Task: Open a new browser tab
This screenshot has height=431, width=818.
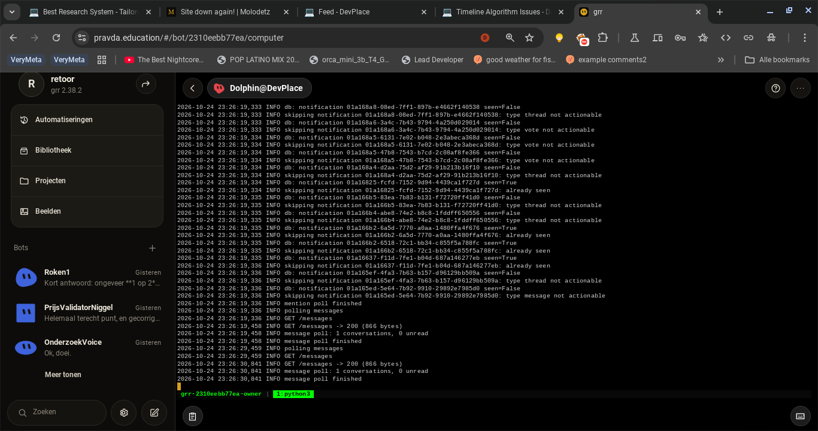Action: (x=720, y=12)
